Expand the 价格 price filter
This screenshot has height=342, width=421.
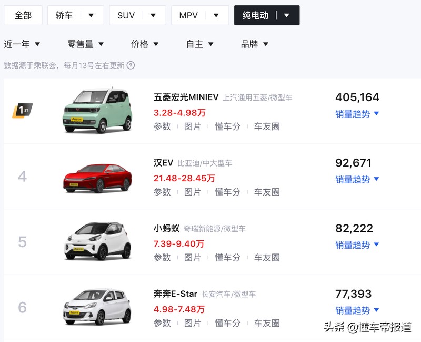(x=145, y=44)
